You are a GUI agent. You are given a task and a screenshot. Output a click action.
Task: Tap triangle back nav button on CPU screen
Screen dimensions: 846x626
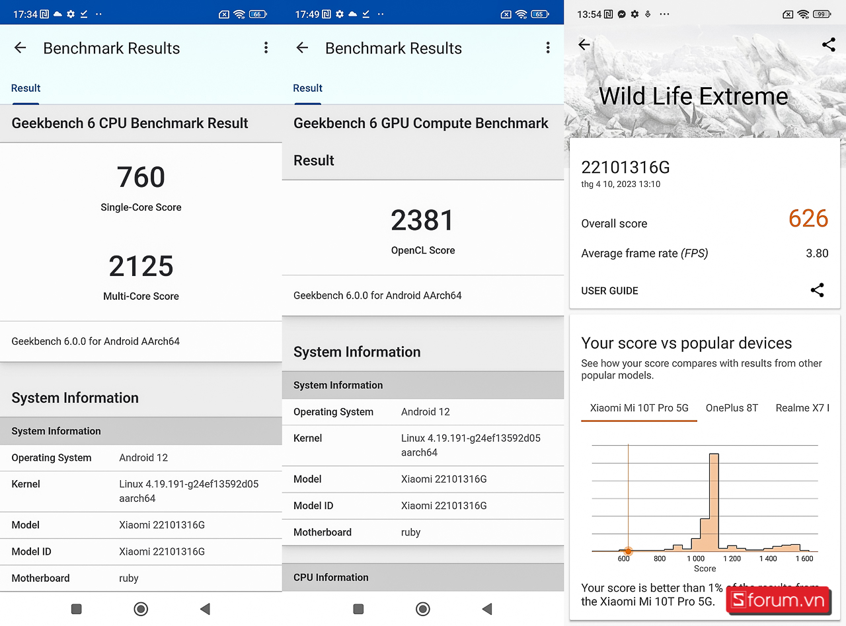tap(205, 609)
